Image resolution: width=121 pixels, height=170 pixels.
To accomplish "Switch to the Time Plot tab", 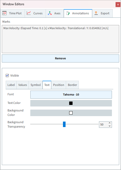I will click(13, 13).
